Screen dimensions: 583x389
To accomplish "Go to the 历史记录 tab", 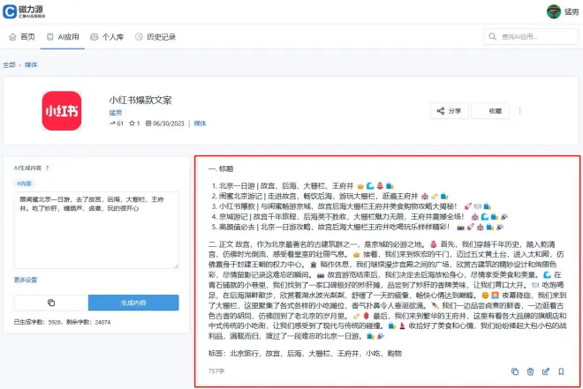I will (x=155, y=38).
